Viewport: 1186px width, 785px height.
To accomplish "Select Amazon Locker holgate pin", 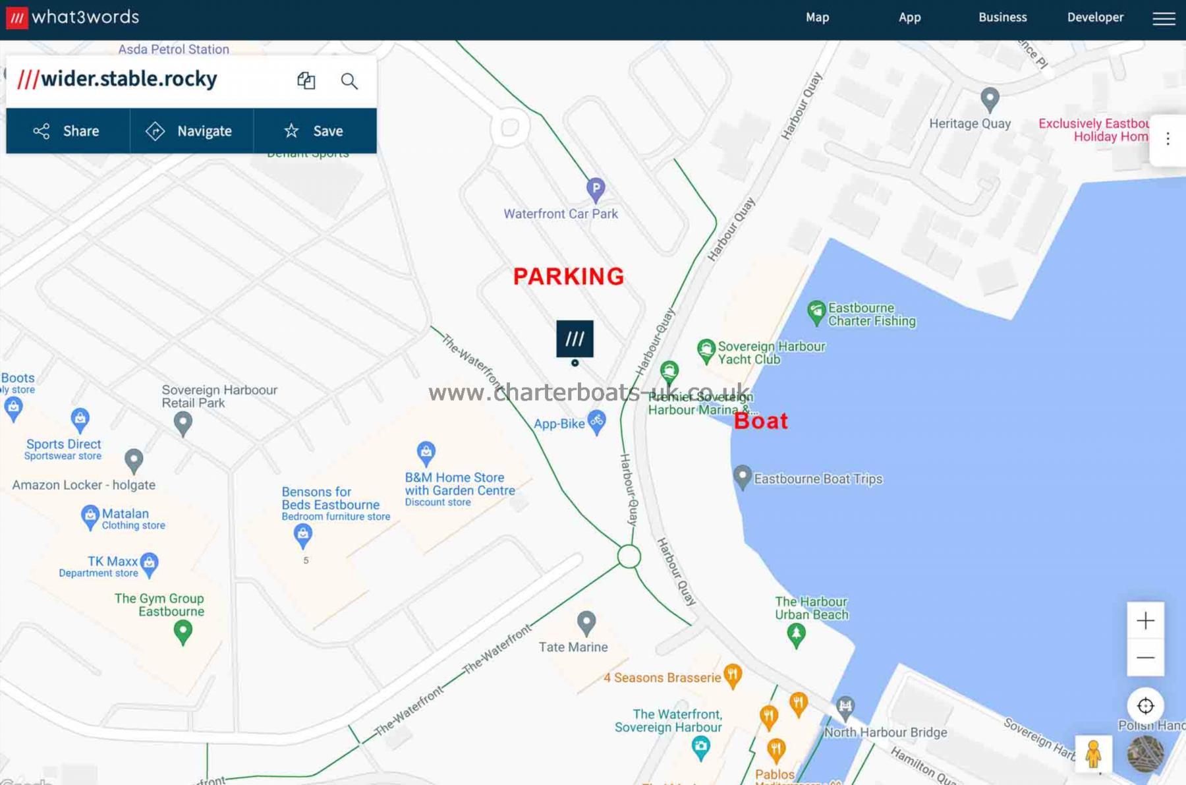I will [134, 461].
